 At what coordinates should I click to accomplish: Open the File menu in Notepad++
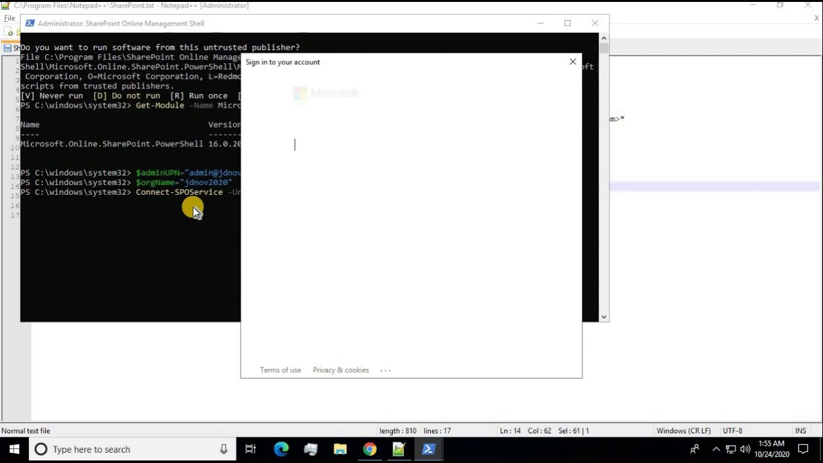pyautogui.click(x=10, y=18)
